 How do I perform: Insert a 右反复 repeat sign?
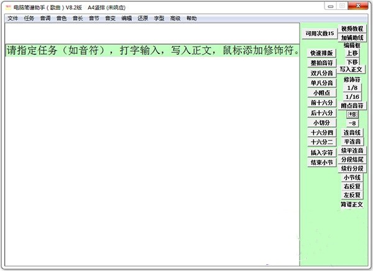352,186
